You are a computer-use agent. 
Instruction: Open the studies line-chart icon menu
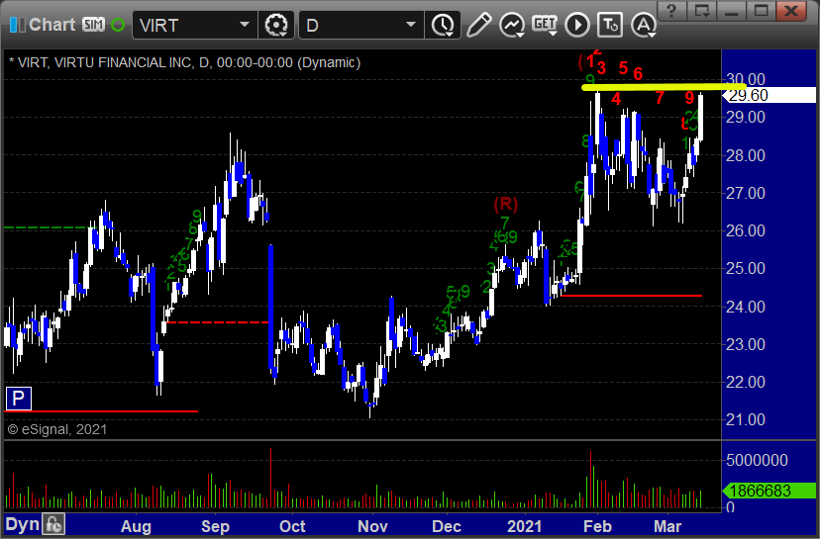point(511,25)
